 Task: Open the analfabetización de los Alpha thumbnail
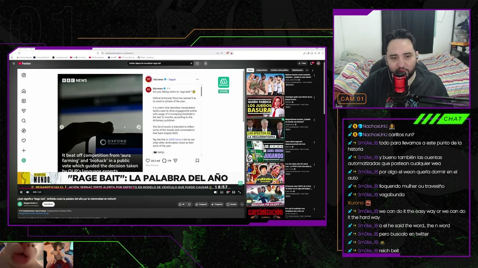pyautogui.click(x=265, y=173)
